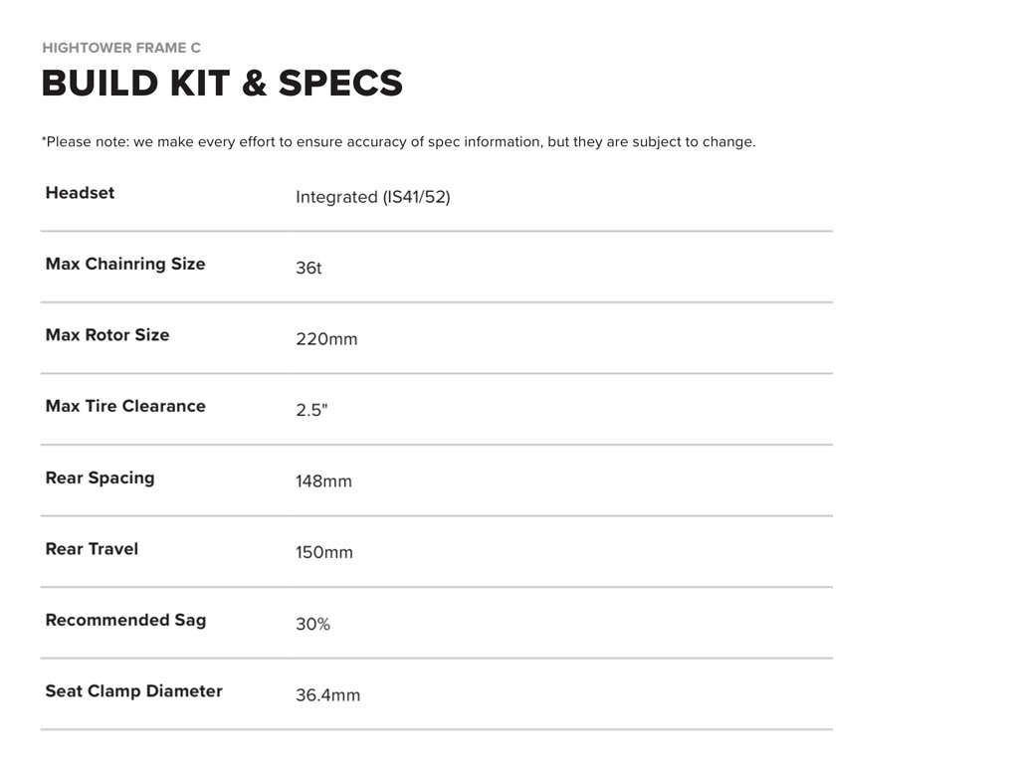The width and height of the screenshot is (1019, 764).
Task: Click the HIGHTOWER FRAME C subtitle
Action: pyautogui.click(x=121, y=48)
